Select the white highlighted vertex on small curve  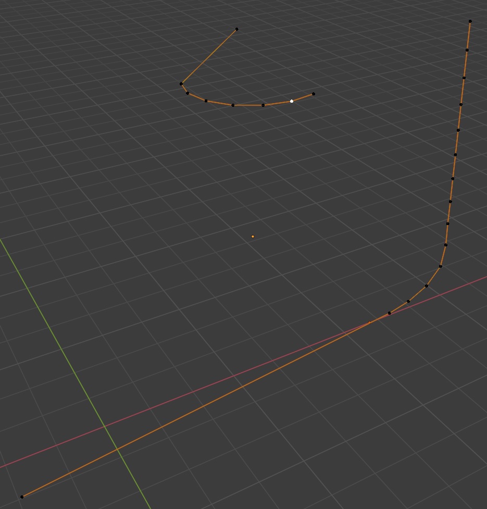(x=291, y=101)
